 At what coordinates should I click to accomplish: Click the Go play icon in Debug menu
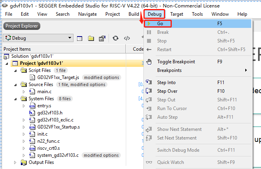coord(149,24)
